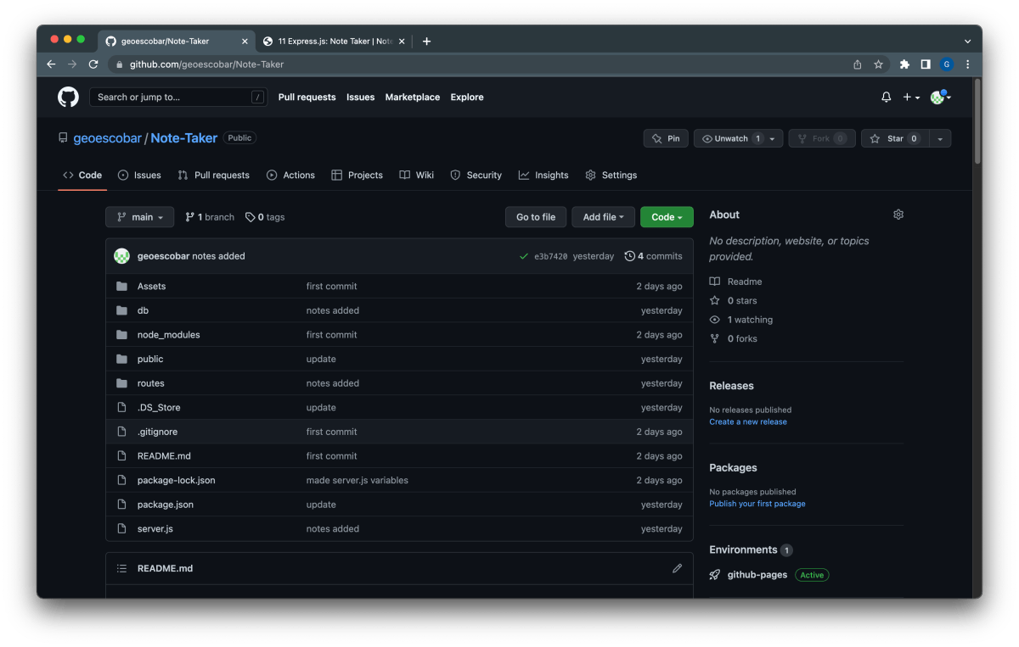Click browser back arrow
The width and height of the screenshot is (1019, 647).
pyautogui.click(x=51, y=64)
